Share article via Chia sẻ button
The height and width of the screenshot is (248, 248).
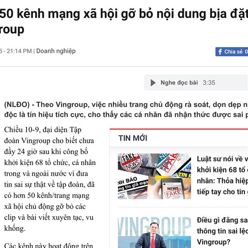coord(231,52)
